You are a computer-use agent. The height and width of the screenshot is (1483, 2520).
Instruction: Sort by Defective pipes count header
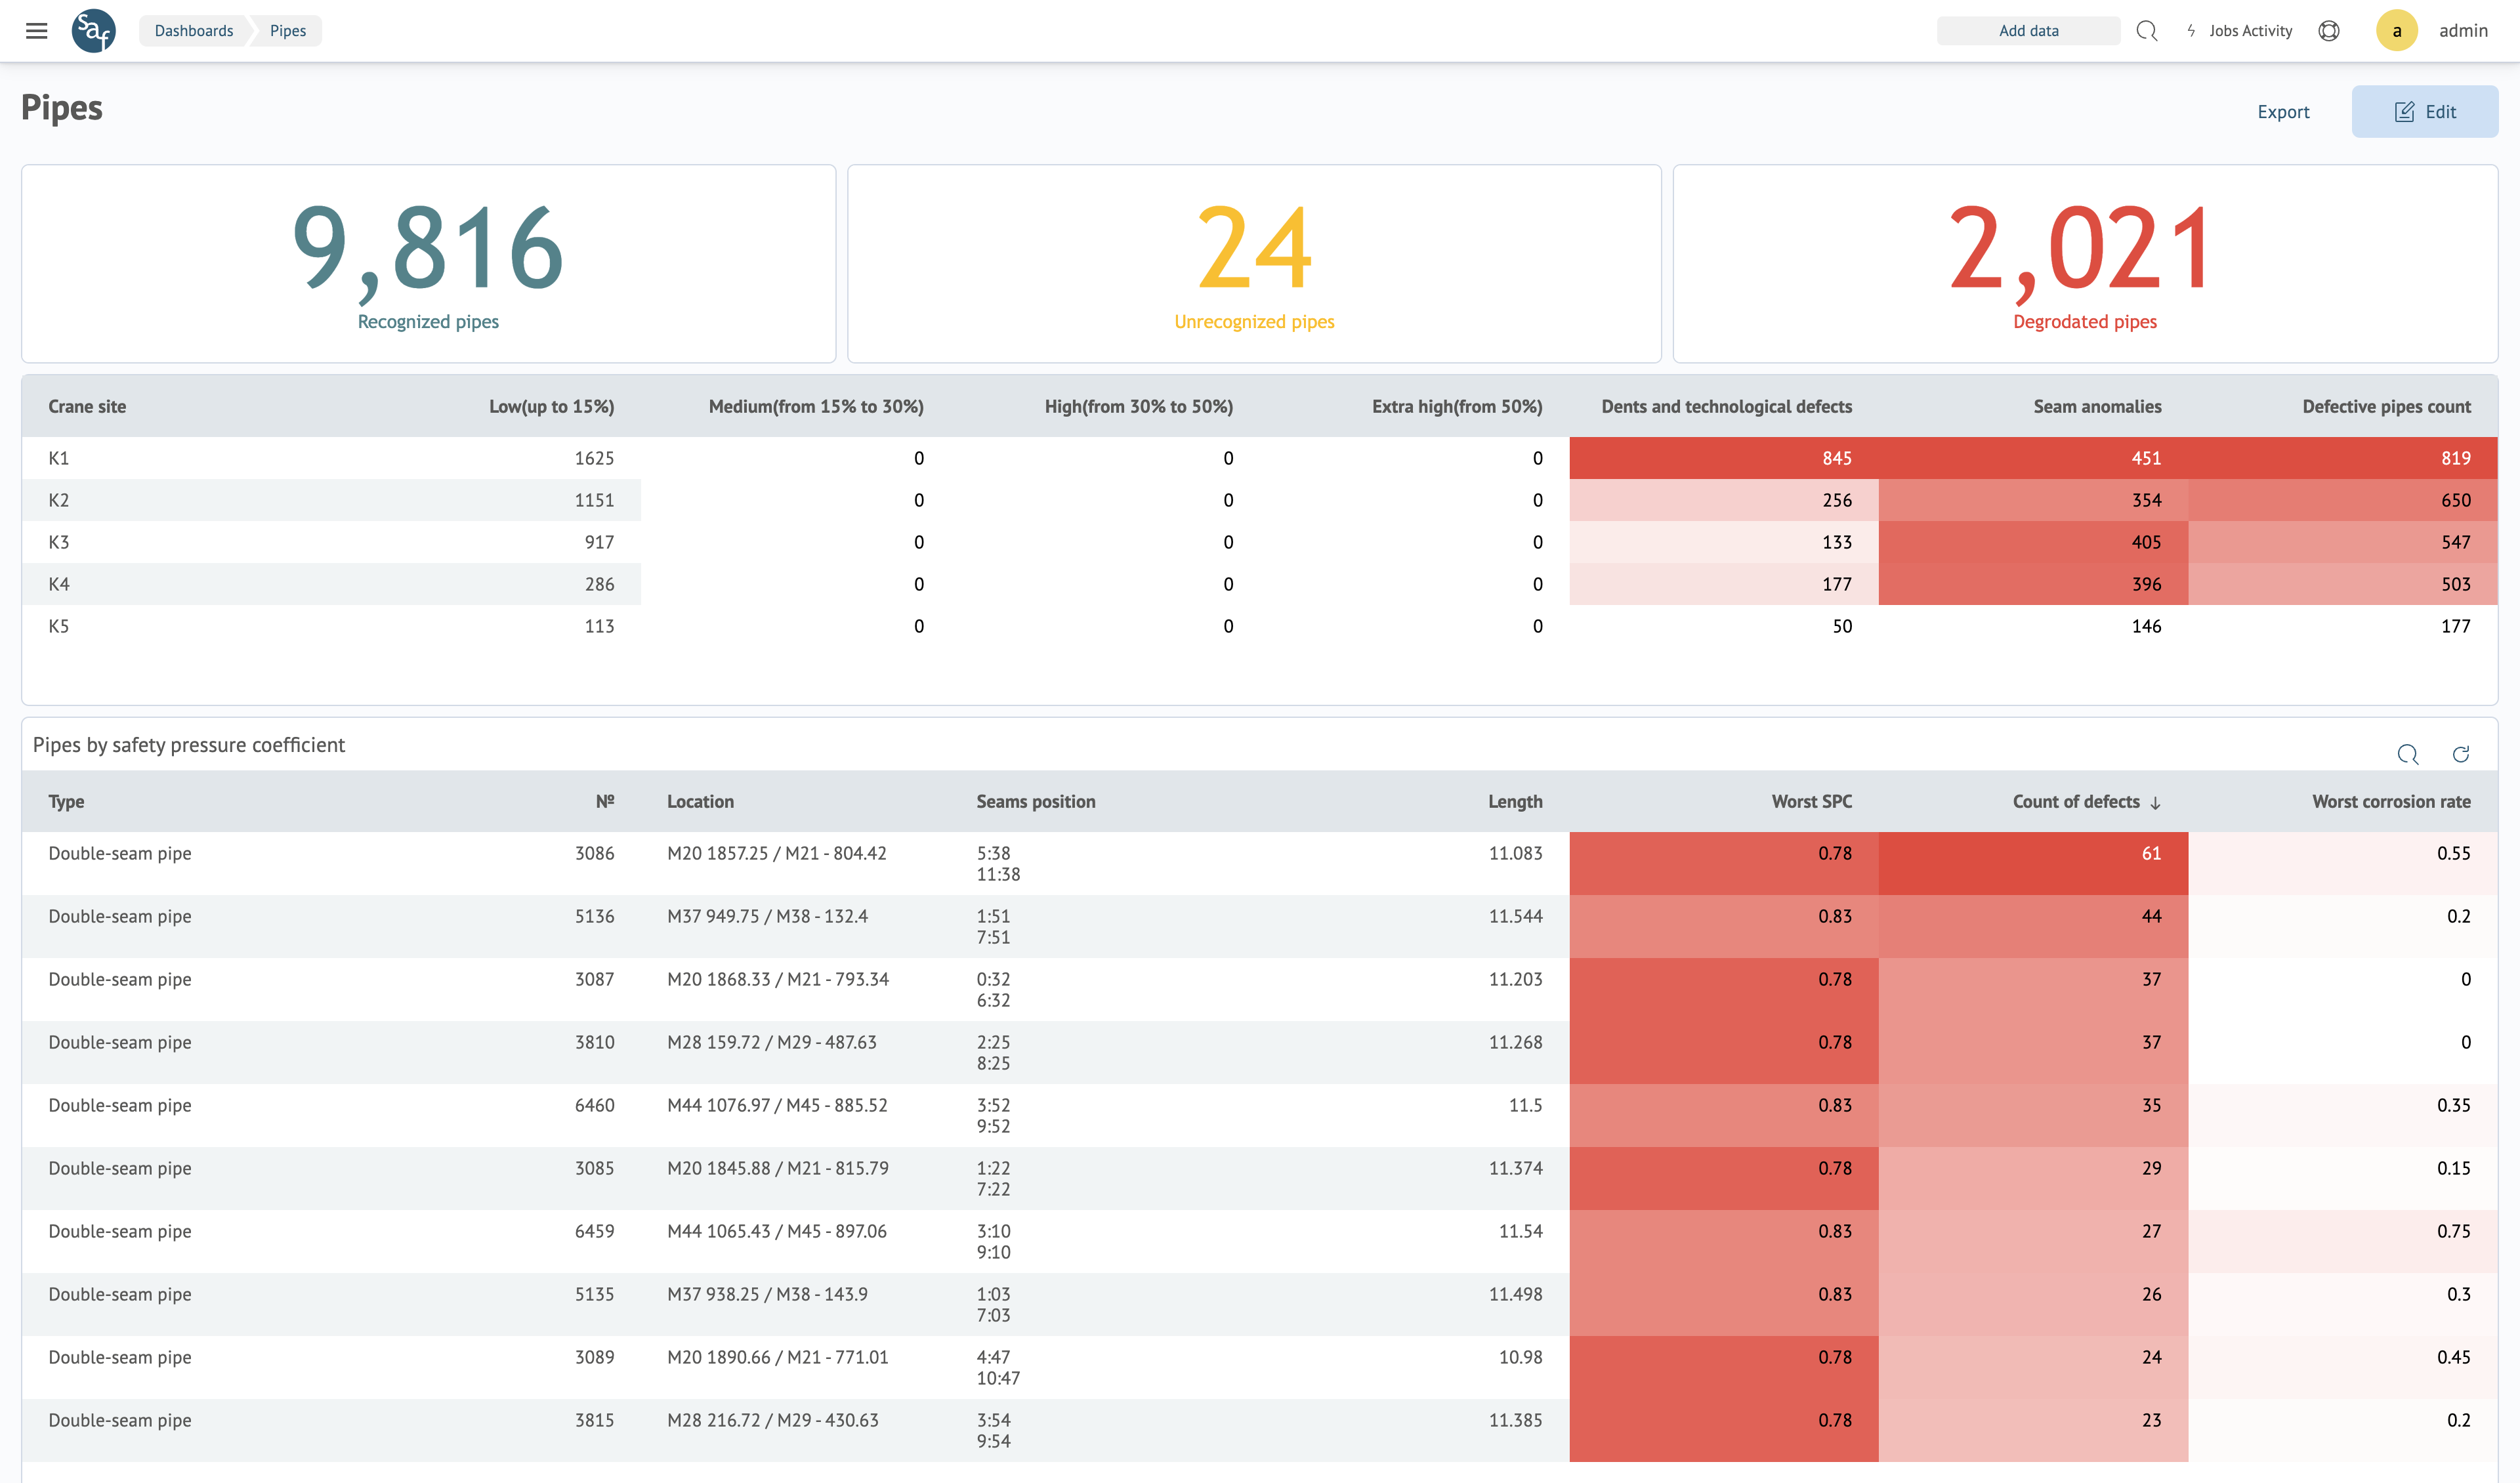click(2386, 406)
